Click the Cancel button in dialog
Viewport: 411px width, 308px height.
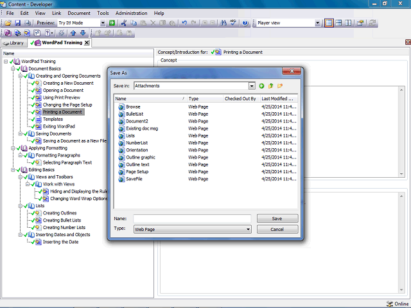[277, 229]
